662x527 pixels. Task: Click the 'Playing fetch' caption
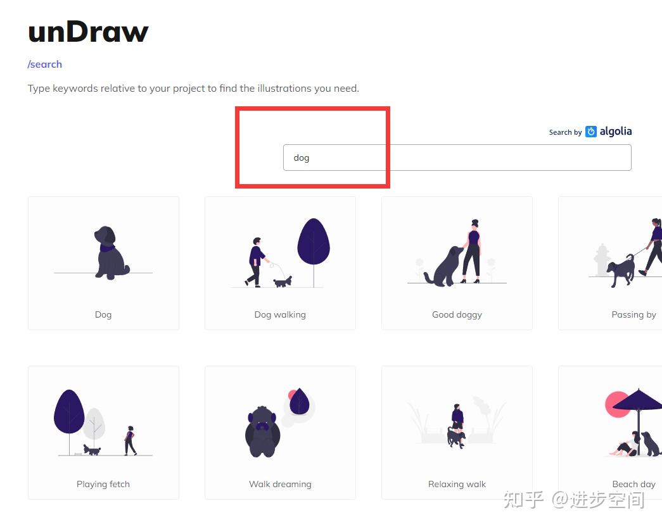(x=103, y=485)
